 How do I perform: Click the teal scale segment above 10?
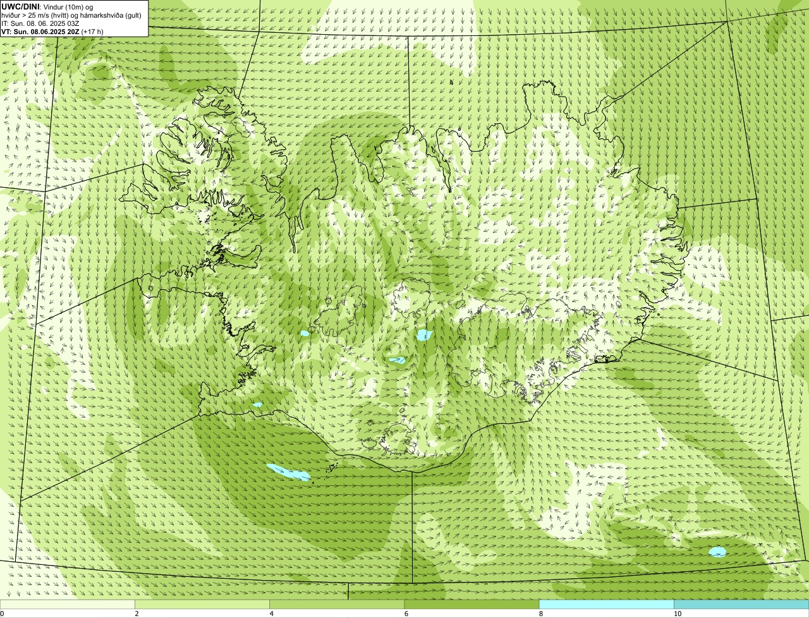coord(741,605)
